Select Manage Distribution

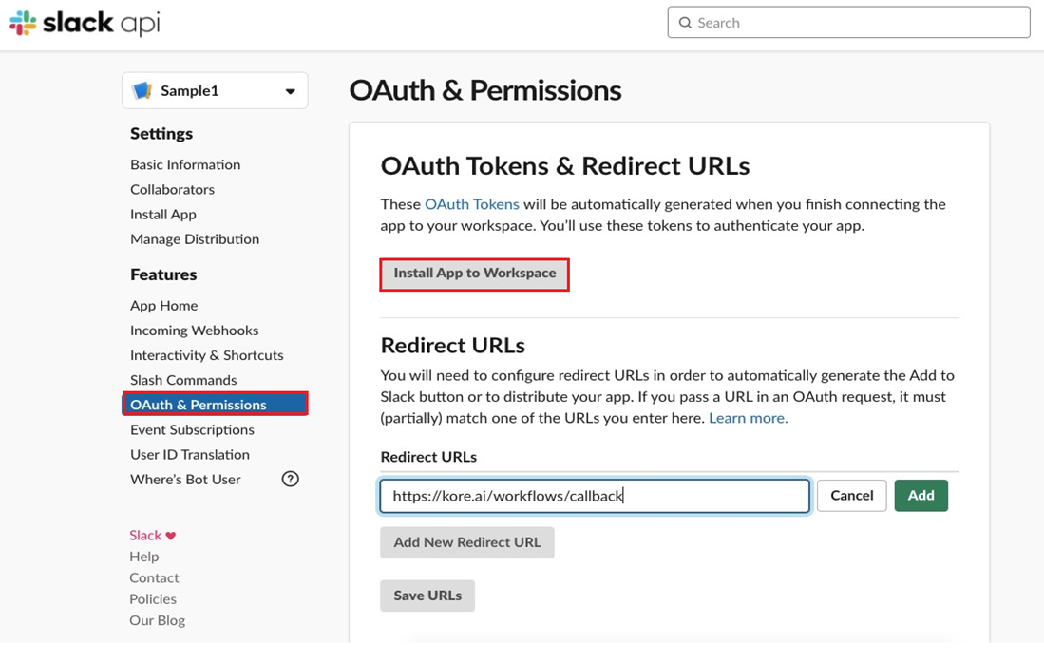[195, 238]
